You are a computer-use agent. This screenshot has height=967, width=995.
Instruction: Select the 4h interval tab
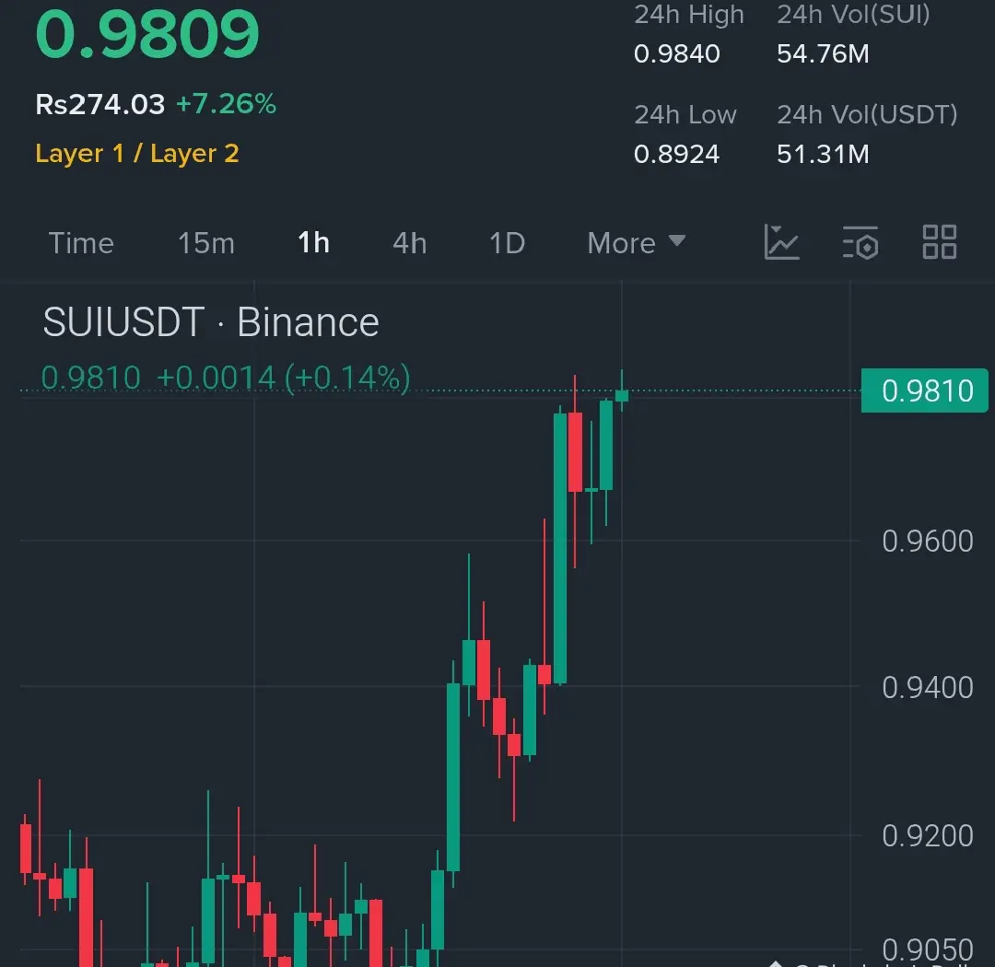pos(409,243)
